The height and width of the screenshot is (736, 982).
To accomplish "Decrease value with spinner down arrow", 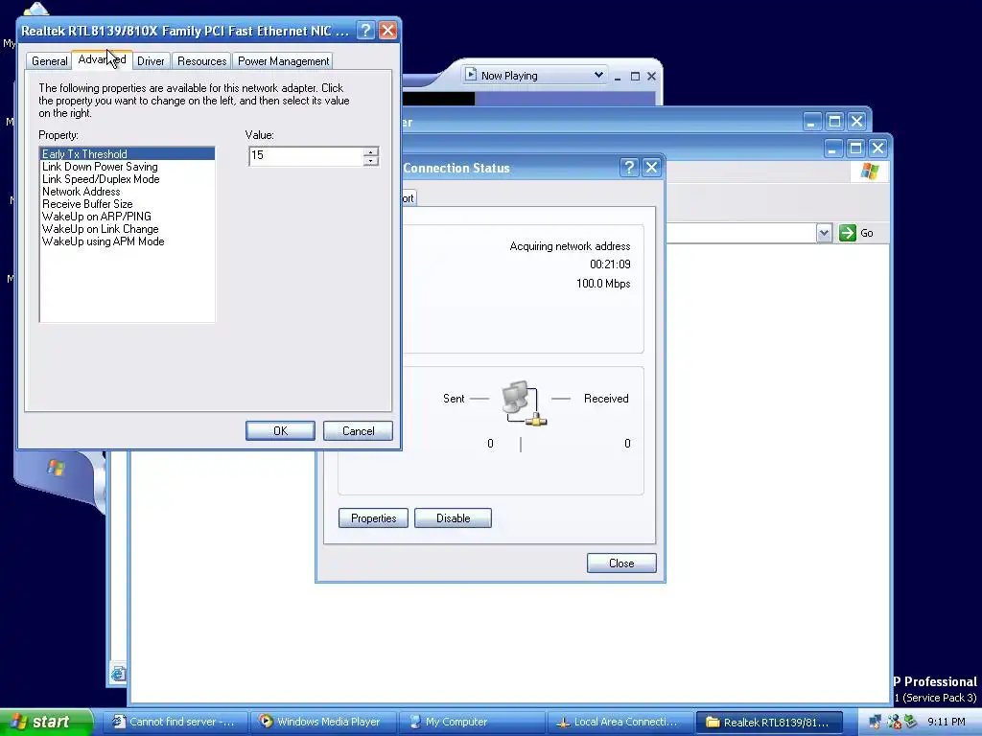I will [371, 161].
